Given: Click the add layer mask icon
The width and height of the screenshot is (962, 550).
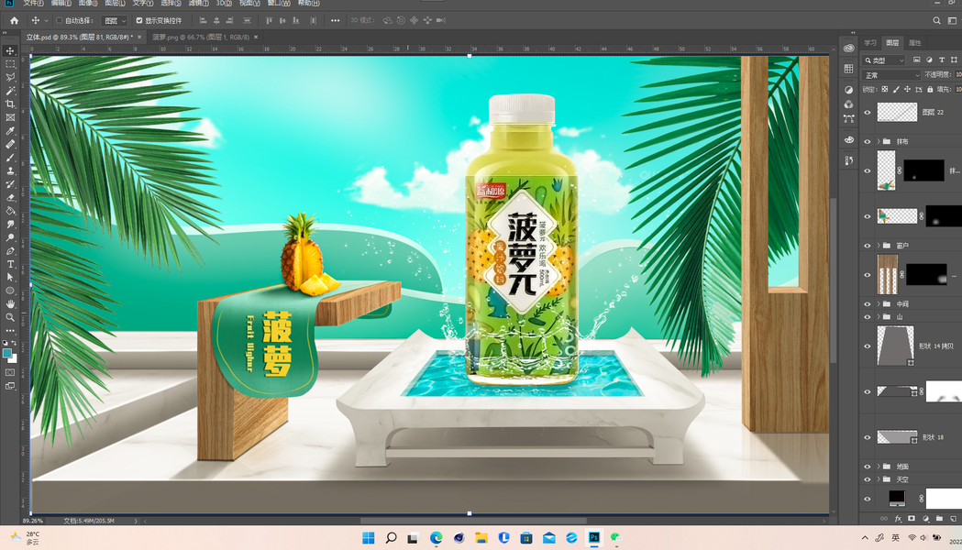Looking at the screenshot, I should [x=912, y=519].
